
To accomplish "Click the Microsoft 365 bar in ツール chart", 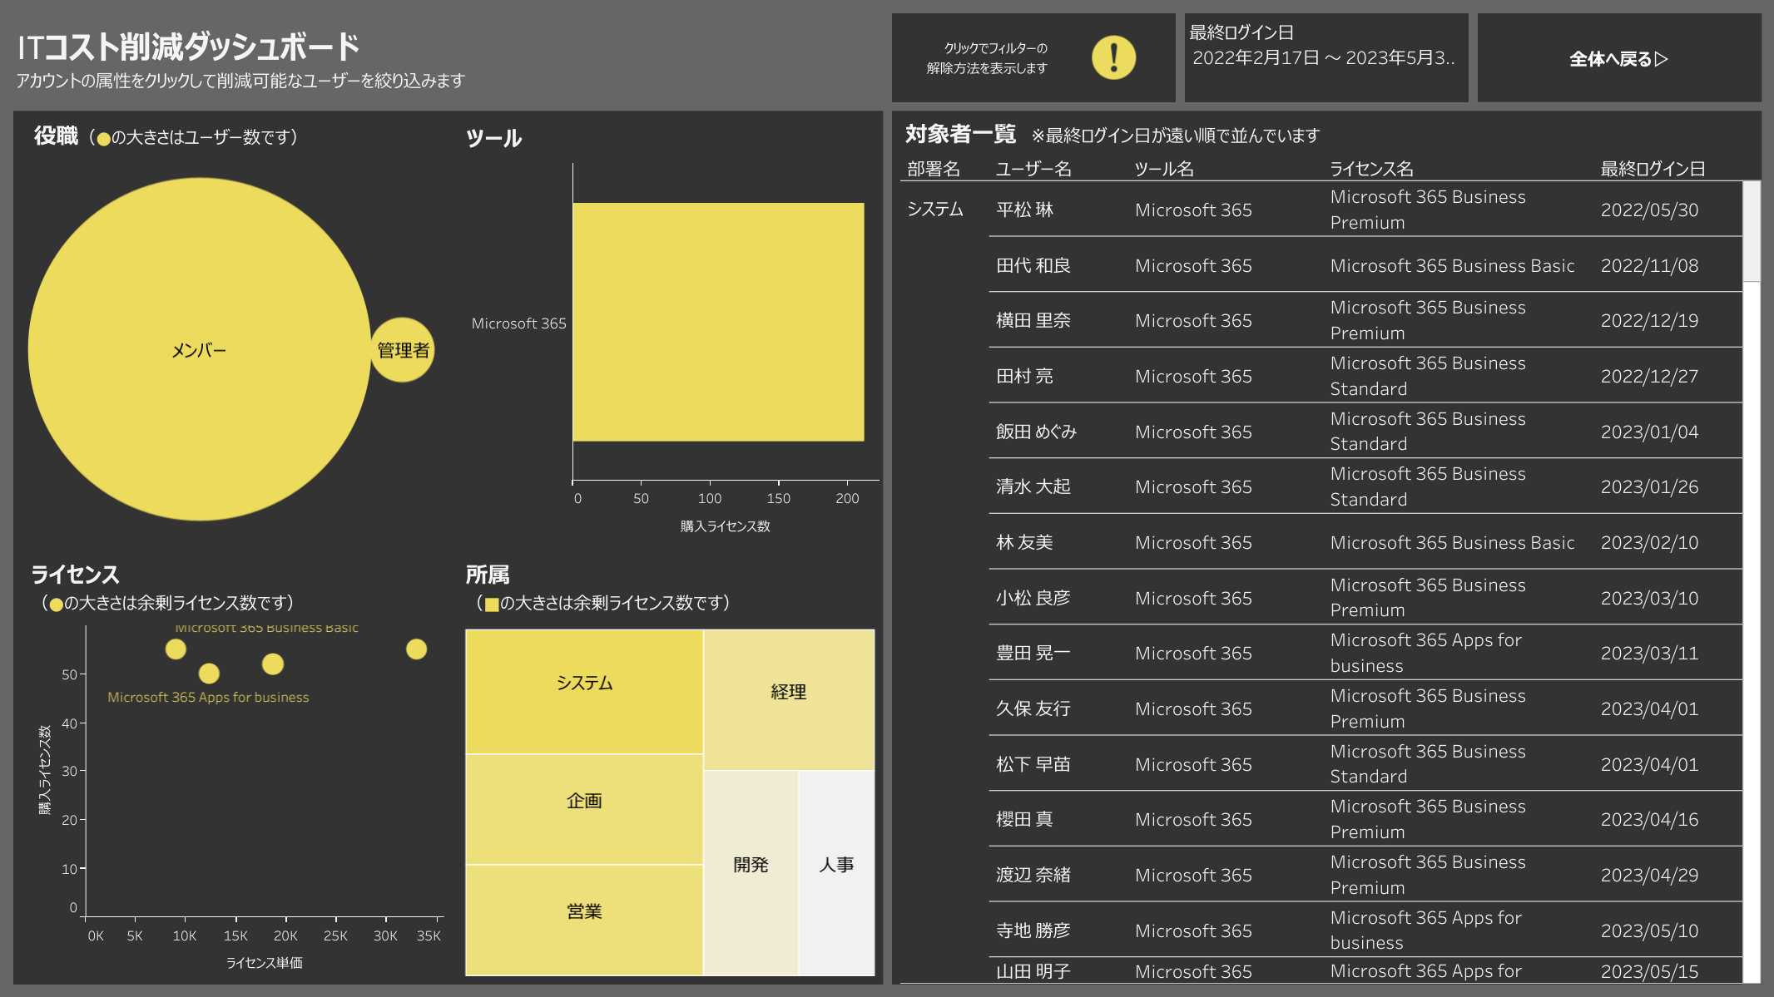I will click(718, 322).
